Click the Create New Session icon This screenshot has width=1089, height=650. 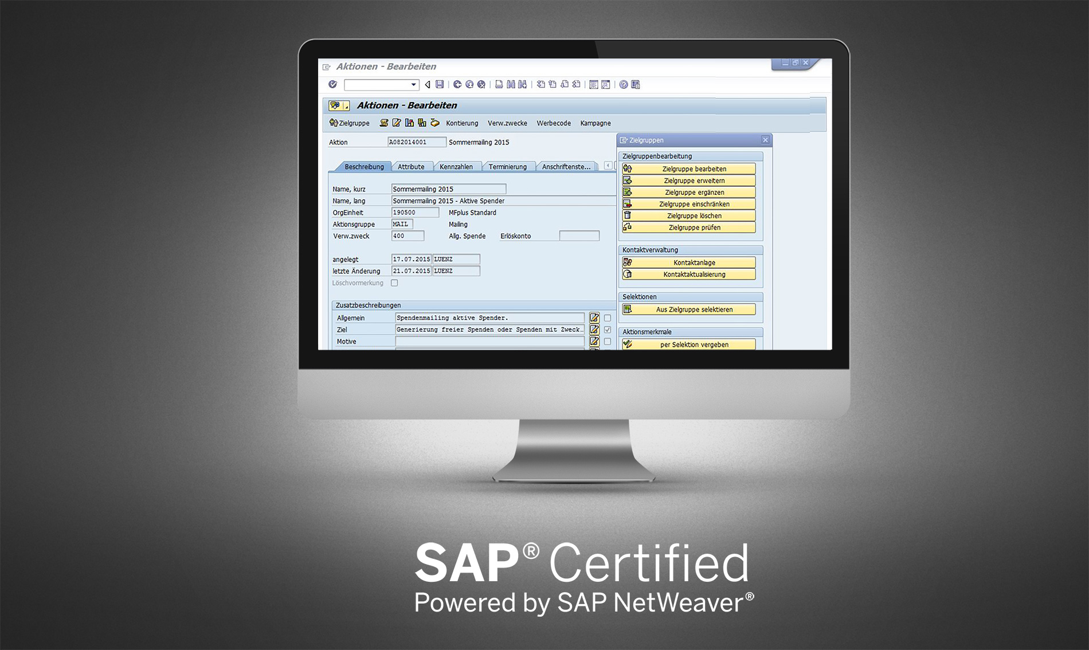pyautogui.click(x=594, y=84)
